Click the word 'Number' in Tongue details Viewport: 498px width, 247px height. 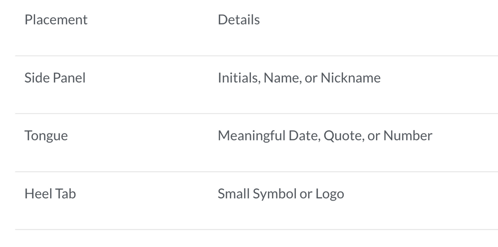coord(409,136)
